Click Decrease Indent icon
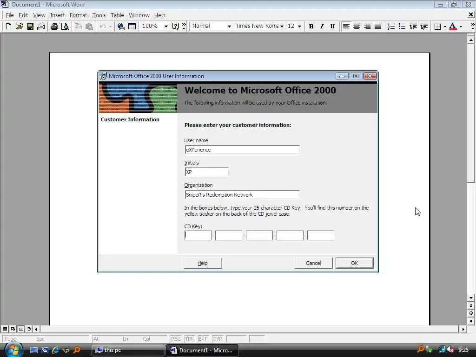 (413, 26)
